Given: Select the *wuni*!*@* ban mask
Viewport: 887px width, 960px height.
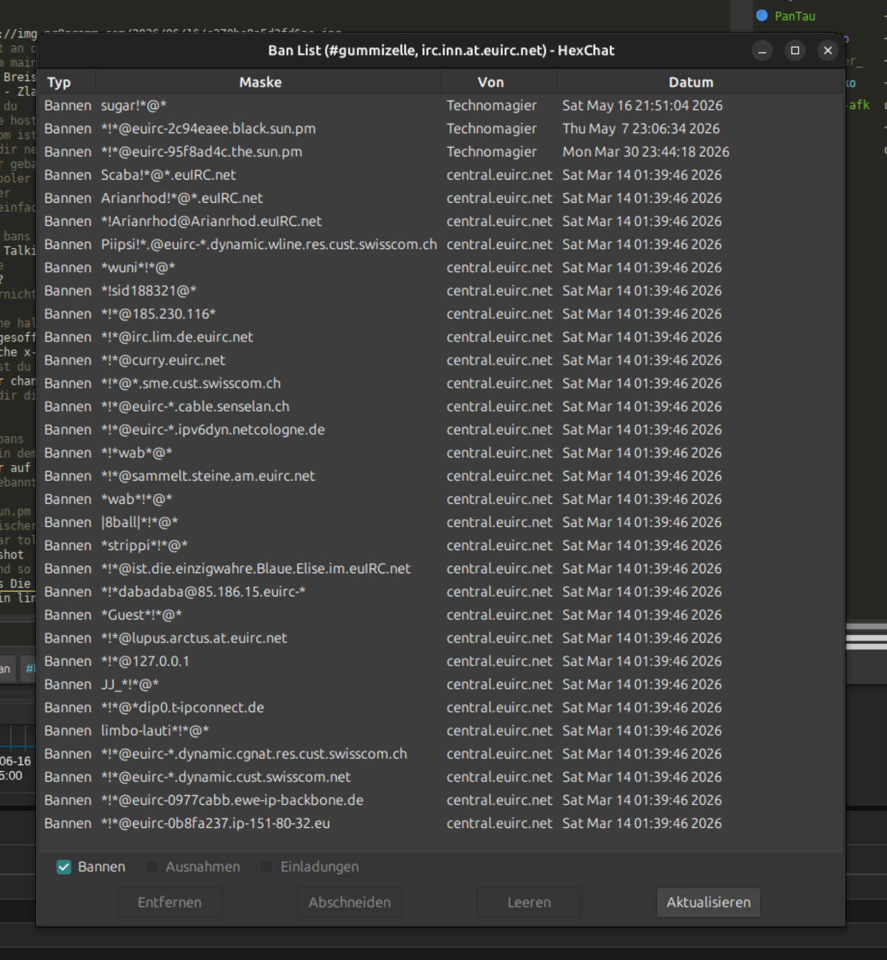Looking at the screenshot, I should click(138, 268).
